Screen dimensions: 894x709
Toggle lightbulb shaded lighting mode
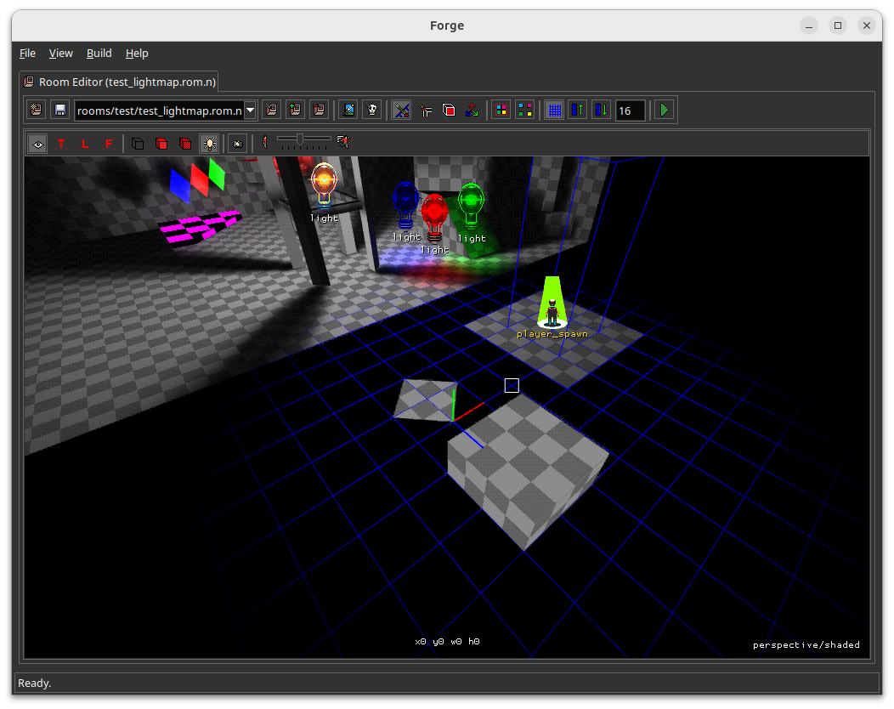pyautogui.click(x=209, y=144)
